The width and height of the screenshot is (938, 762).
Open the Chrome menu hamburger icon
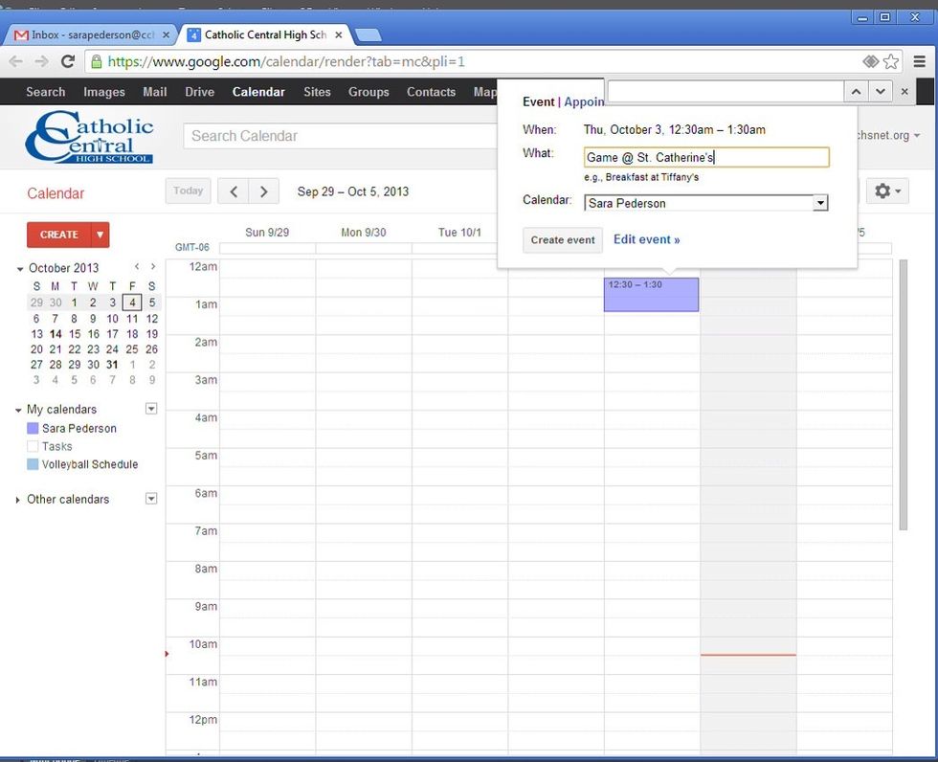click(x=919, y=61)
